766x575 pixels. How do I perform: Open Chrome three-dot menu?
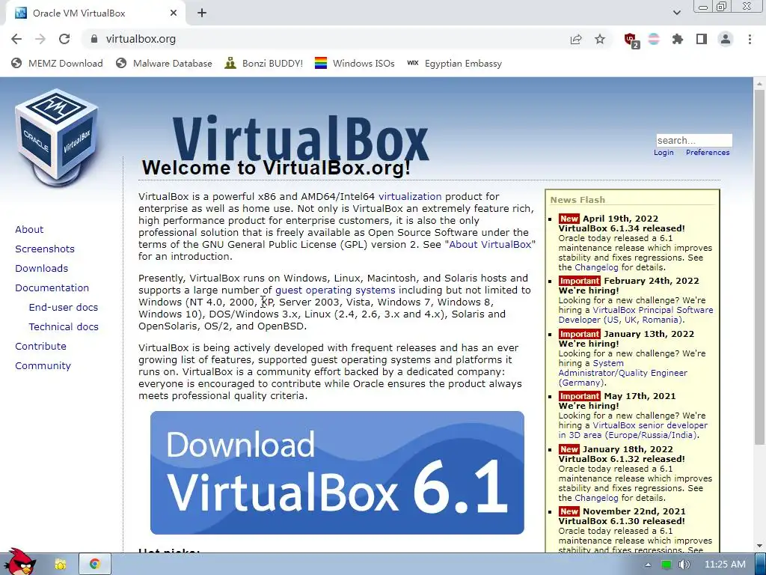tap(750, 39)
